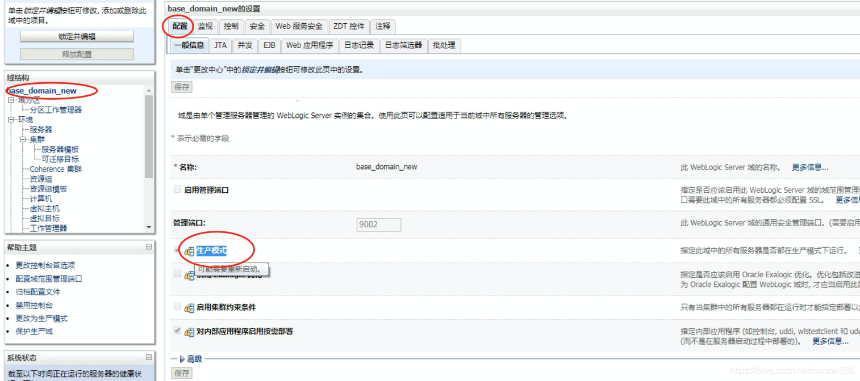Click the restart-required icon beside 对内部应用程序启用按需部署
860x381 pixels.
tap(189, 332)
